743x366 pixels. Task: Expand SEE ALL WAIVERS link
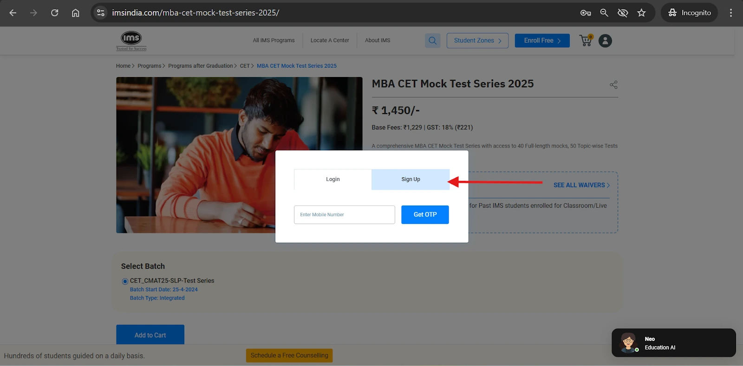581,185
